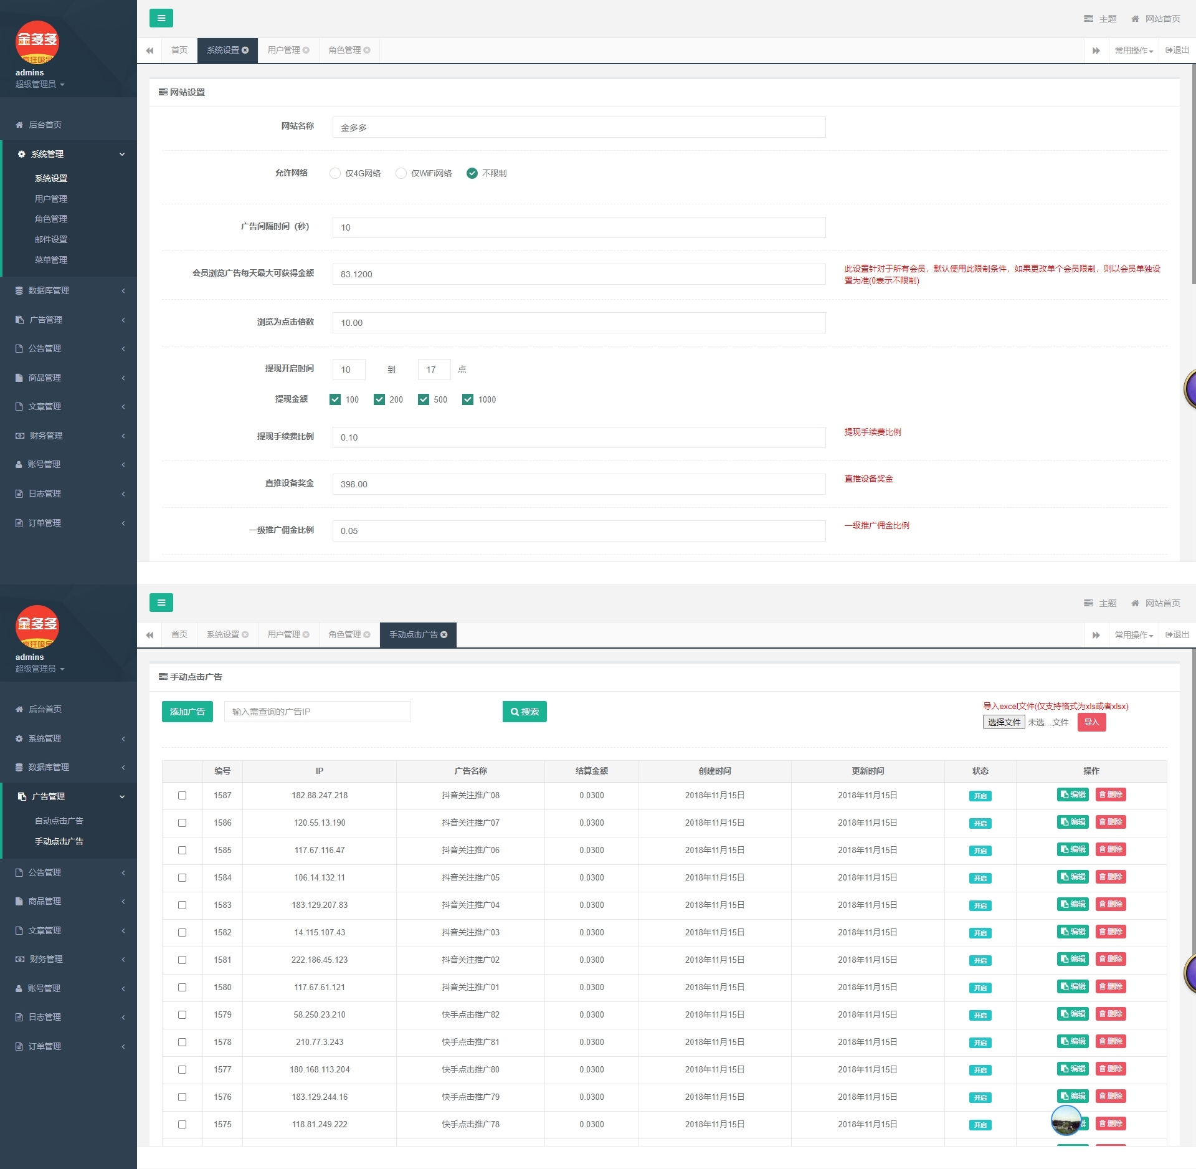The height and width of the screenshot is (1169, 1196).
Task: Click 退出 logout in the upper panel
Action: (1177, 50)
